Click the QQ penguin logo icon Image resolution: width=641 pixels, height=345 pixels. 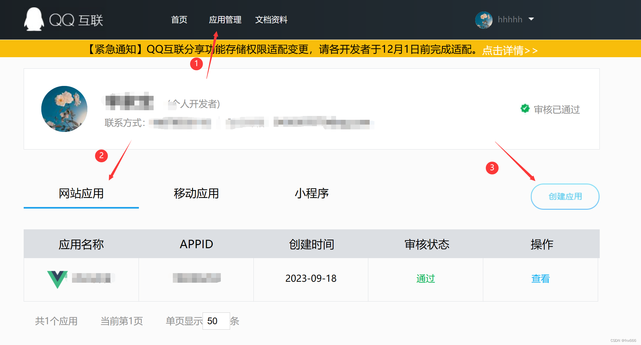pos(34,19)
